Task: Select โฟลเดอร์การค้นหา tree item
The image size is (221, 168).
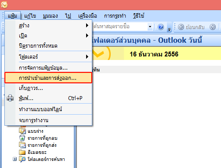Action: pyautogui.click(x=46, y=159)
